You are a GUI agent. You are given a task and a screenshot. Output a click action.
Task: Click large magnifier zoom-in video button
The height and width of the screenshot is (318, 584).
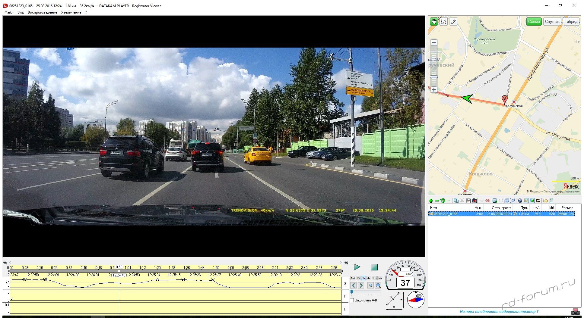pos(378,285)
